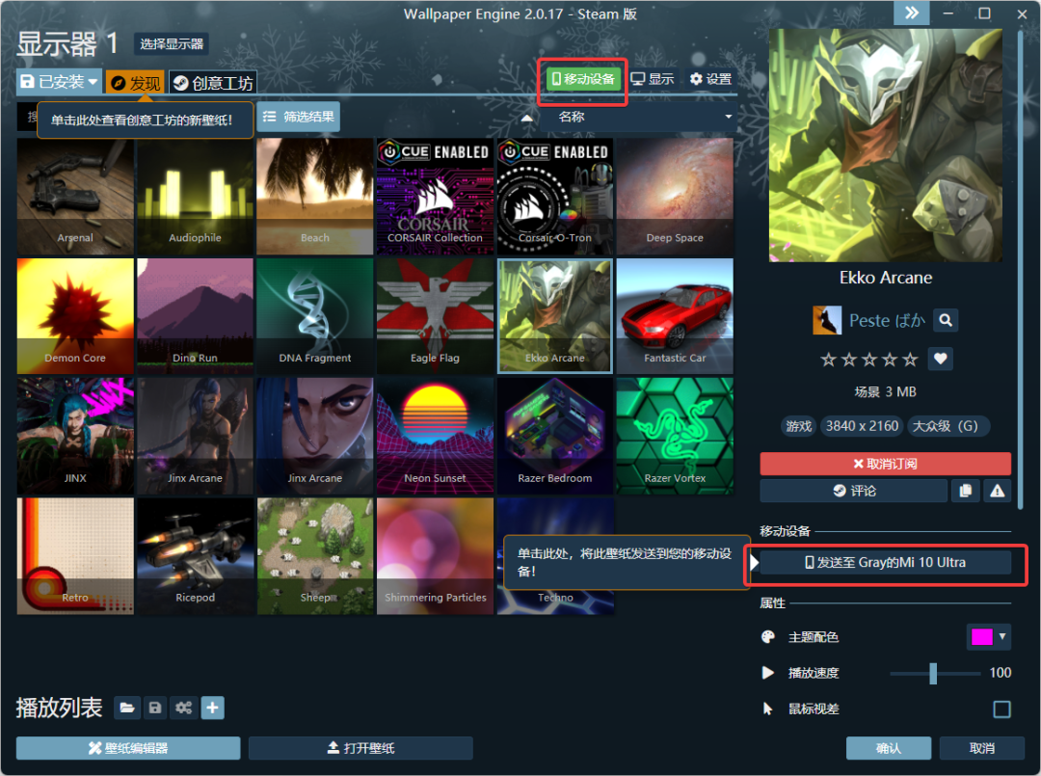Open 壁纸编辑器 wallpaper editor
This screenshot has width=1041, height=776.
(128, 748)
